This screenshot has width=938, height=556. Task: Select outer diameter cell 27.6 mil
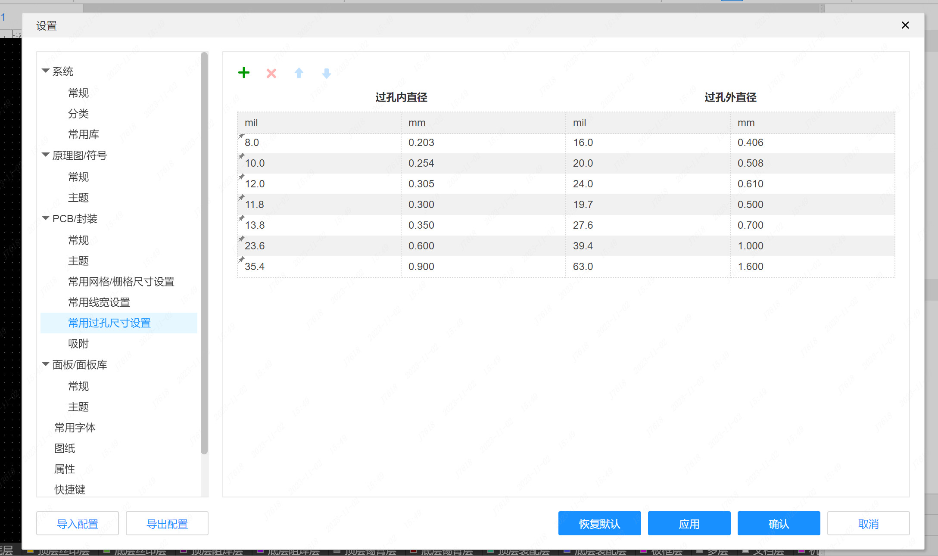click(648, 225)
